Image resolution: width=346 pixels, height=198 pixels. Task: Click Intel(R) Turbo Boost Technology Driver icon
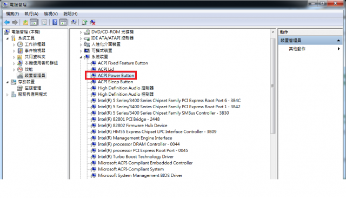coord(94,157)
